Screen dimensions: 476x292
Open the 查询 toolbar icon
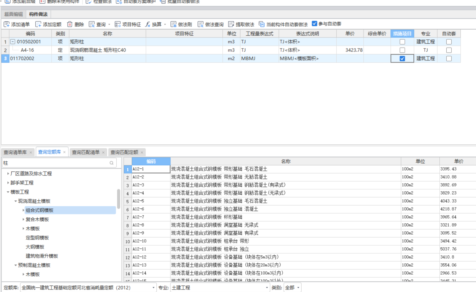tap(92, 24)
